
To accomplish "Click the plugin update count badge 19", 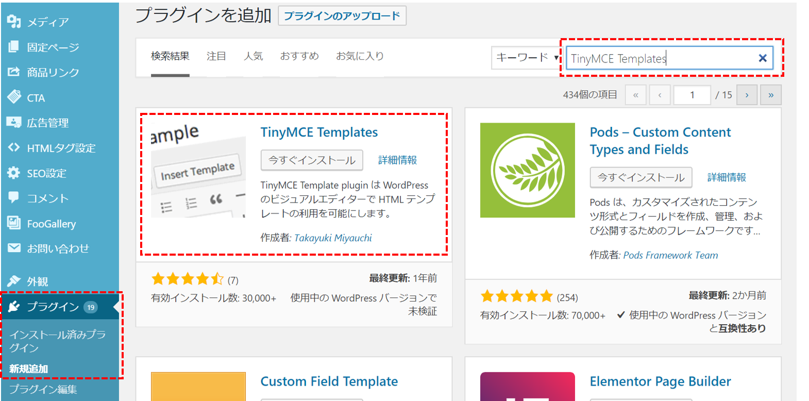I will [x=91, y=307].
